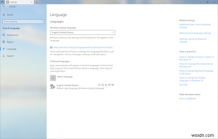Click the Microsoft Store bag icon
Viewport: 218px width, 139px height.
click(x=51, y=47)
